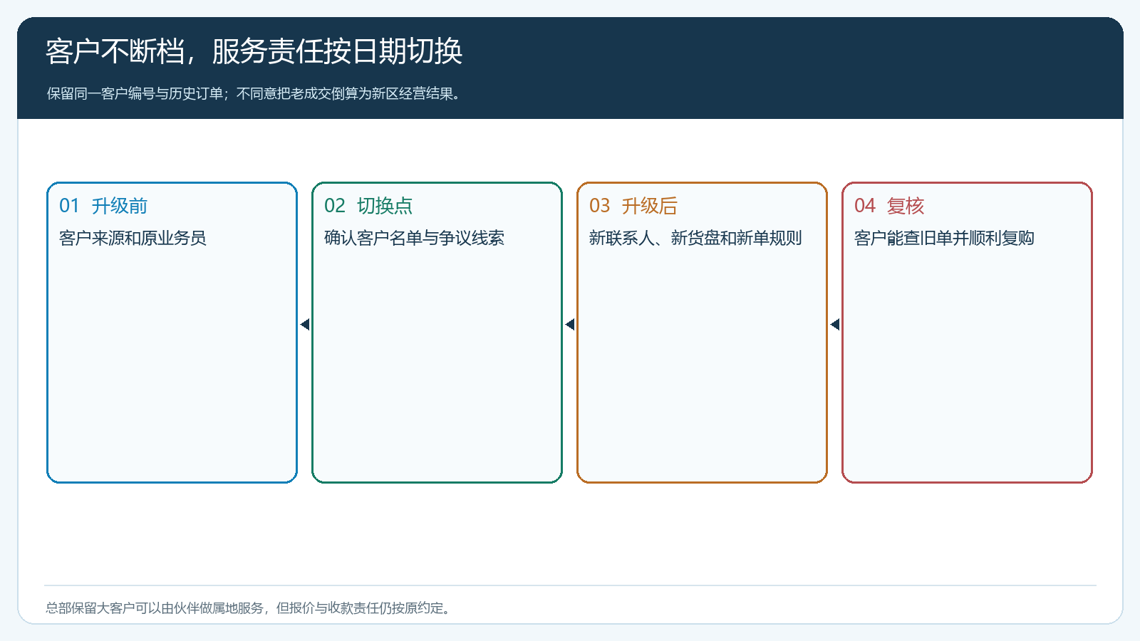Click the footer note starting with "总部保留大客户"
Image resolution: width=1140 pixels, height=641 pixels.
tap(250, 608)
